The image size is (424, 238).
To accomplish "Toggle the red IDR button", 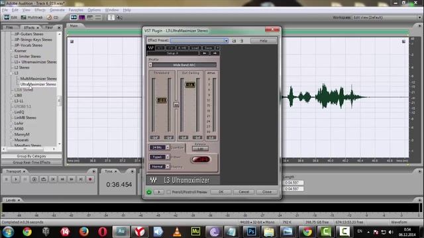I will tap(201, 159).
